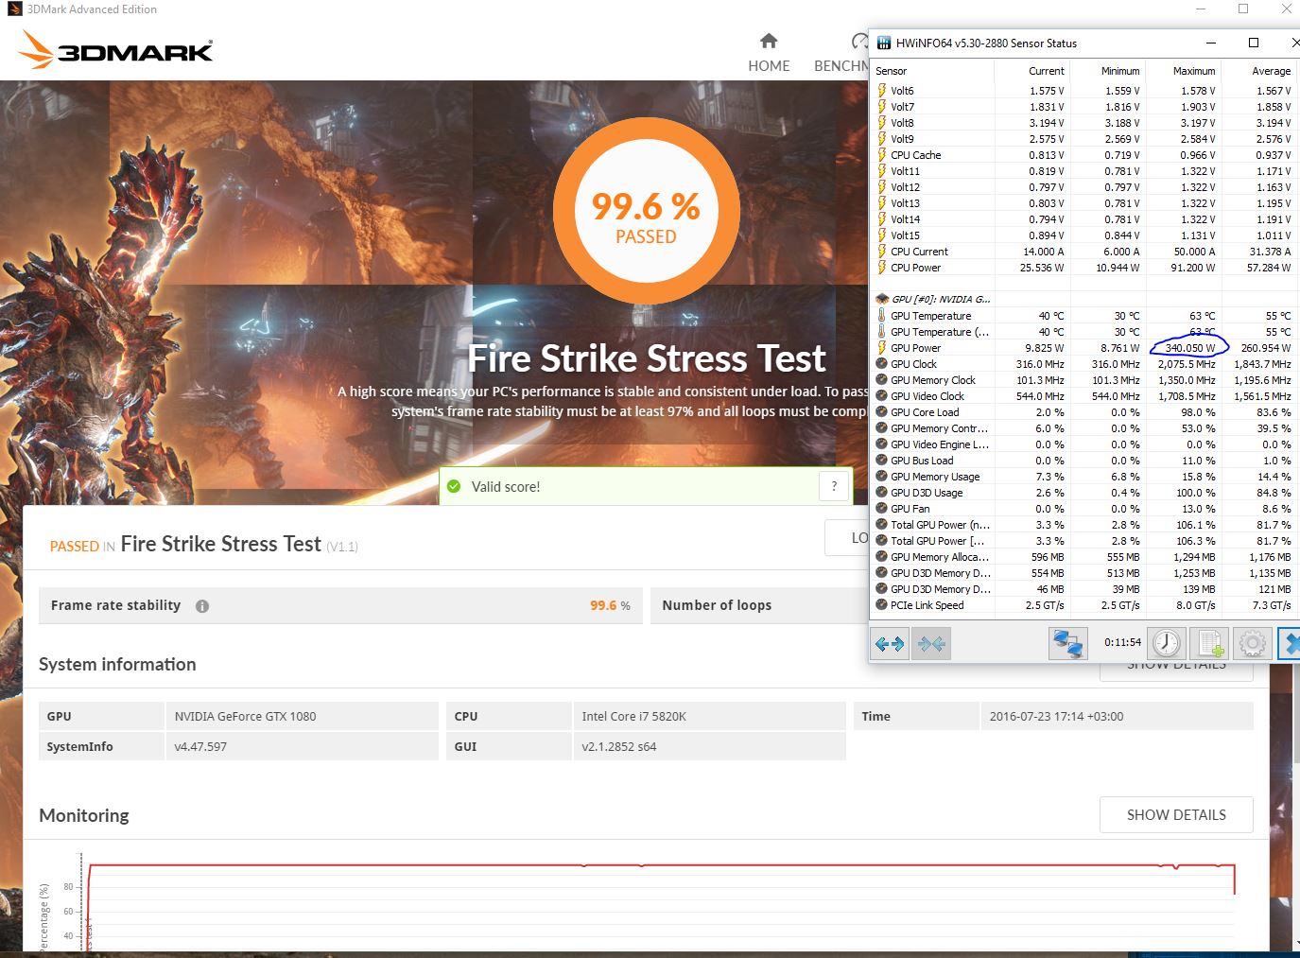Click the SystemInfo version v4.47.597
This screenshot has width=1300, height=958.
[200, 747]
